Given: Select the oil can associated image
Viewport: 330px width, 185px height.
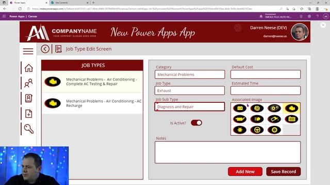Looking at the screenshot, I should point(240,119).
